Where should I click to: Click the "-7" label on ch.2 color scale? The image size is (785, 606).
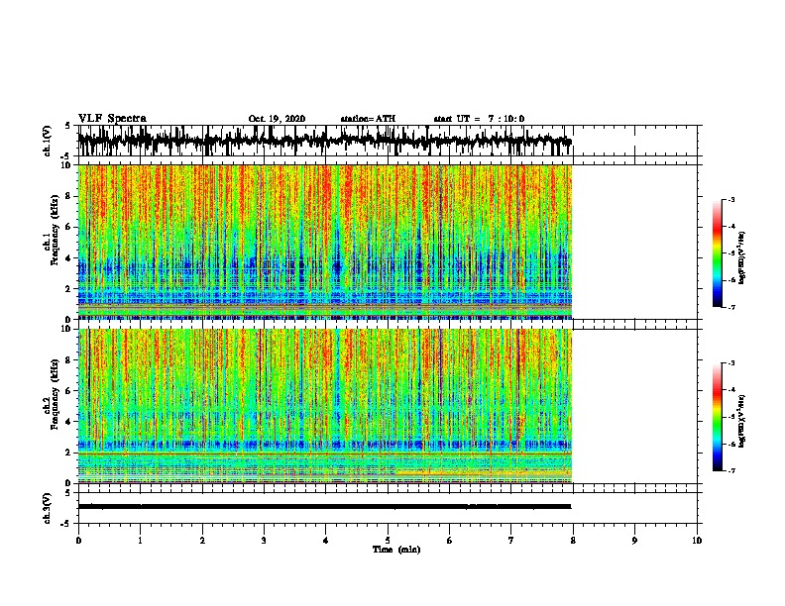pyautogui.click(x=731, y=471)
